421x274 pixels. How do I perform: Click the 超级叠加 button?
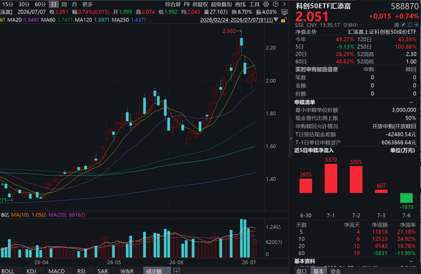[221, 4]
